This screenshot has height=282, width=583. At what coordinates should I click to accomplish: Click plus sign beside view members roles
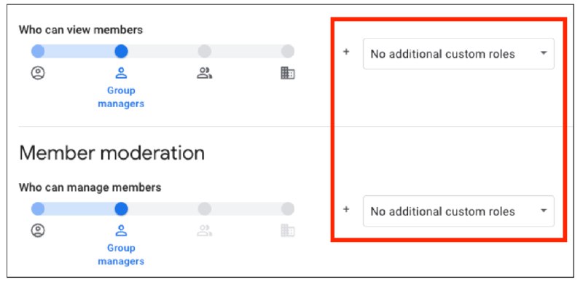pyautogui.click(x=346, y=52)
